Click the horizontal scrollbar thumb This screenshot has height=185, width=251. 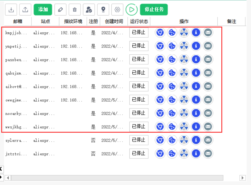[117, 178]
